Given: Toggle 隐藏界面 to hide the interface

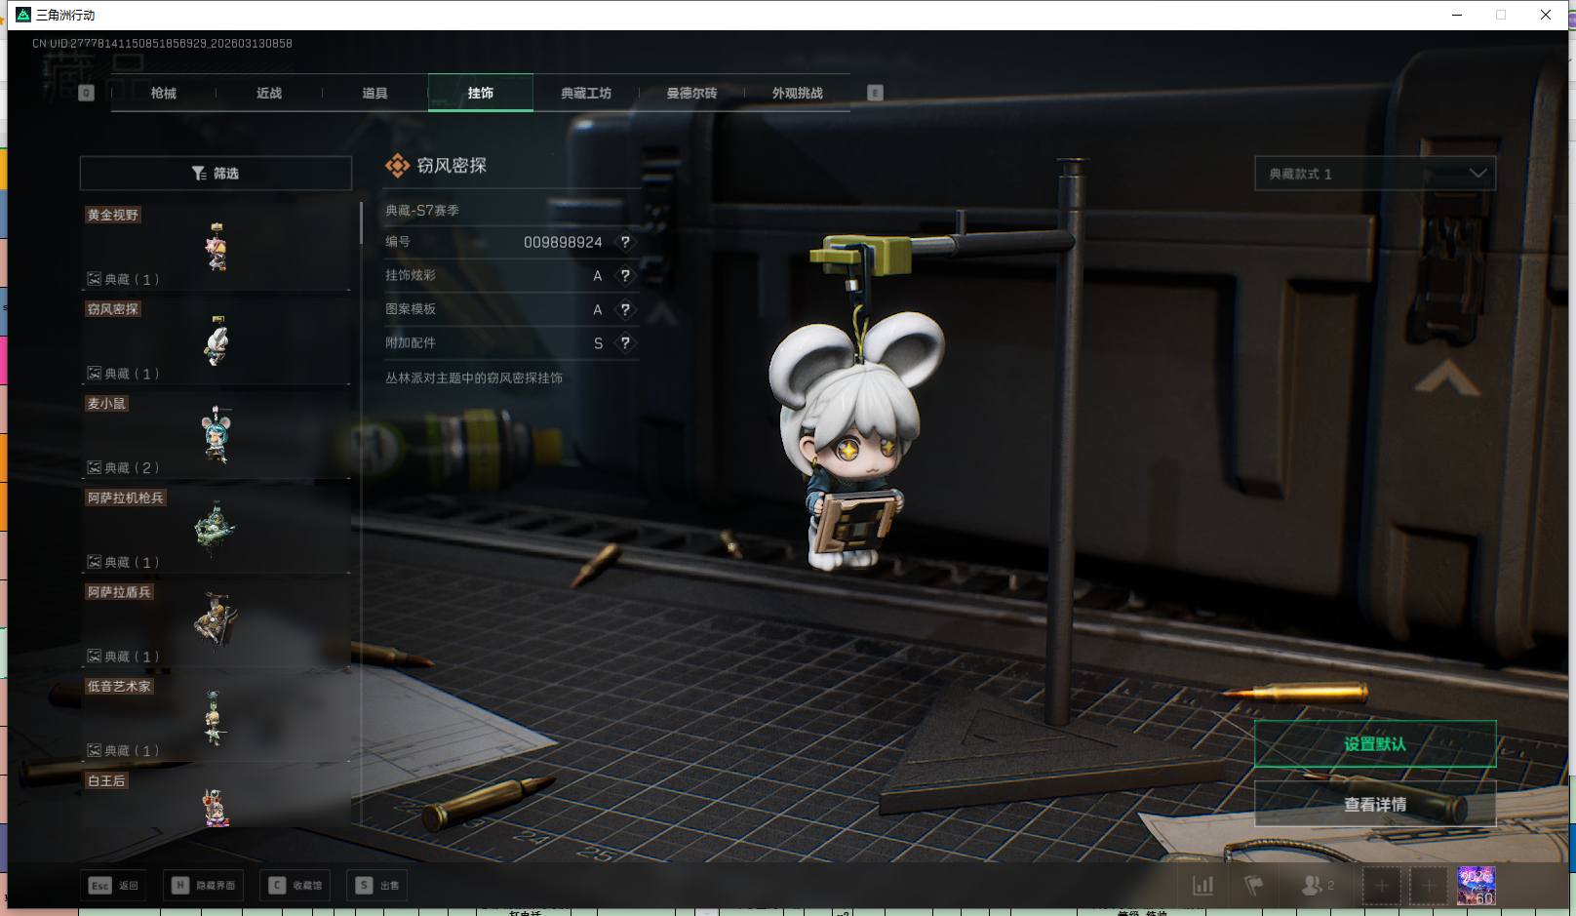Looking at the screenshot, I should click(x=204, y=886).
